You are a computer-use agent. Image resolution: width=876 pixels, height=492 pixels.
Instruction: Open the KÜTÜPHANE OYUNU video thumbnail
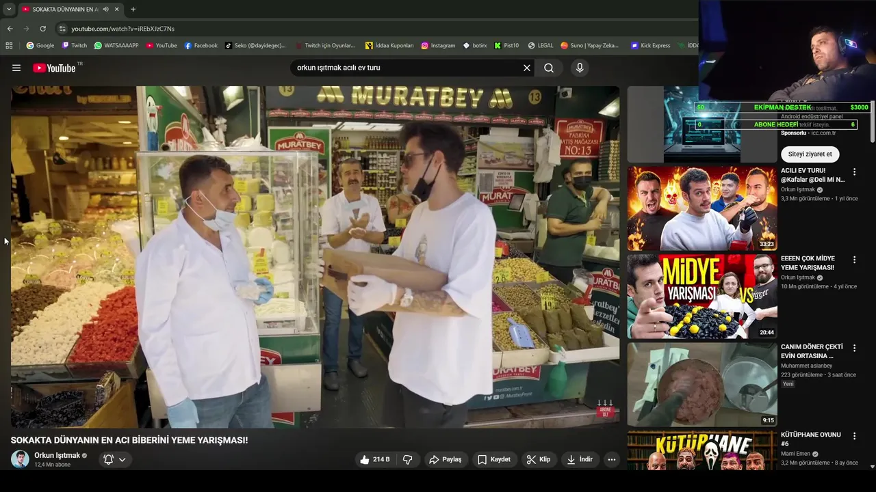pos(702,450)
